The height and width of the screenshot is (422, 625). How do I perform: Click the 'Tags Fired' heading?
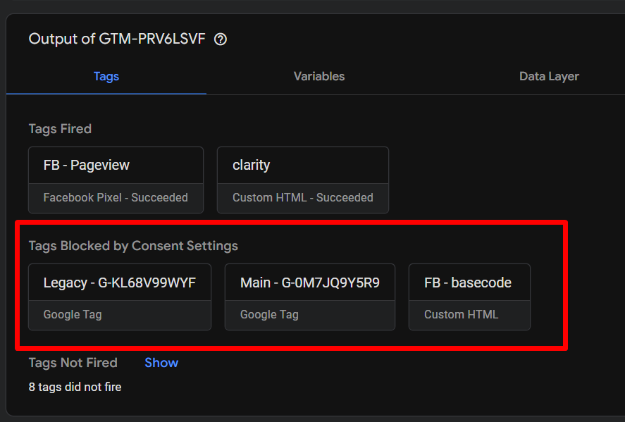(60, 129)
